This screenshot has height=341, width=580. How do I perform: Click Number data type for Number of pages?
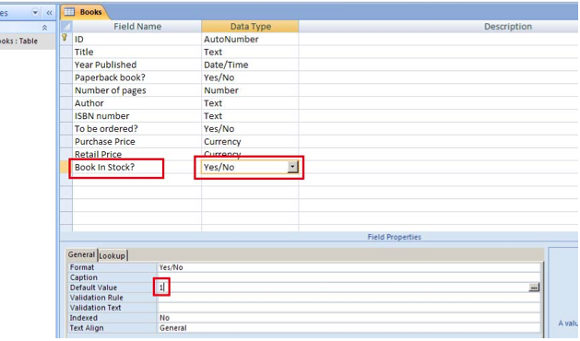[x=250, y=90]
